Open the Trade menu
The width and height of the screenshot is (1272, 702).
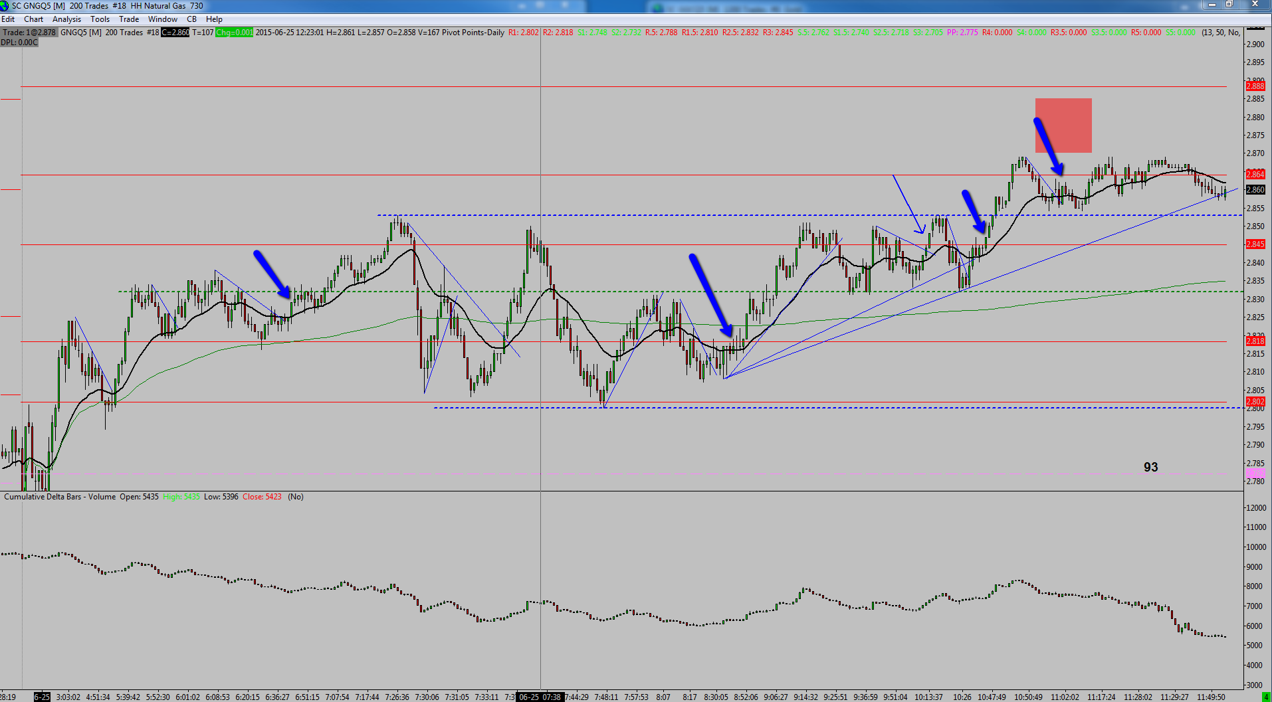pyautogui.click(x=129, y=19)
